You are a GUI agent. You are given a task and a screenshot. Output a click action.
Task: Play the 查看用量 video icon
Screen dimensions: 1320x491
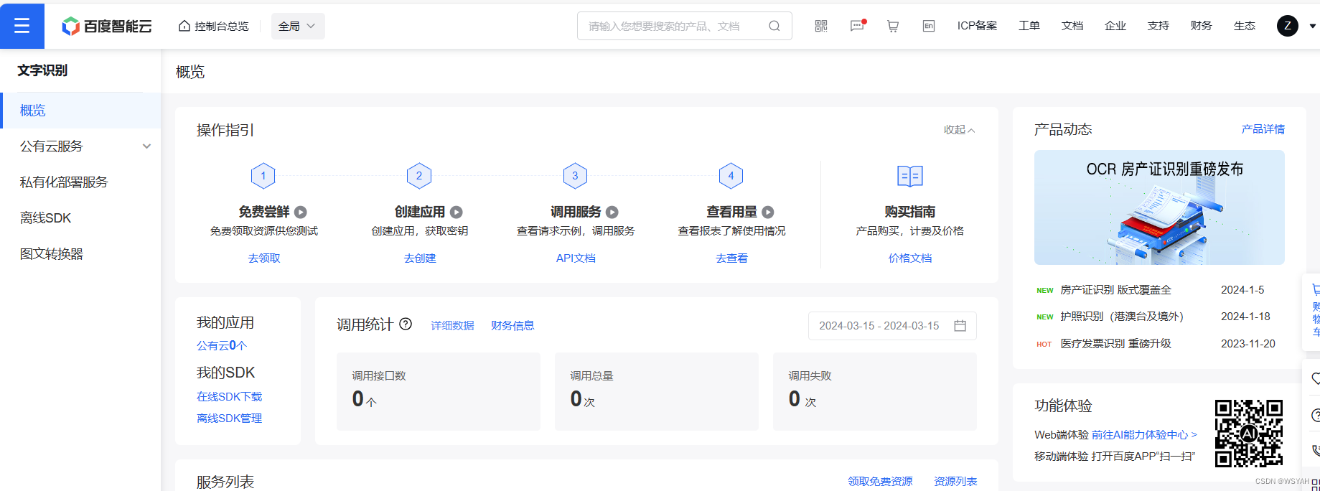click(x=768, y=212)
